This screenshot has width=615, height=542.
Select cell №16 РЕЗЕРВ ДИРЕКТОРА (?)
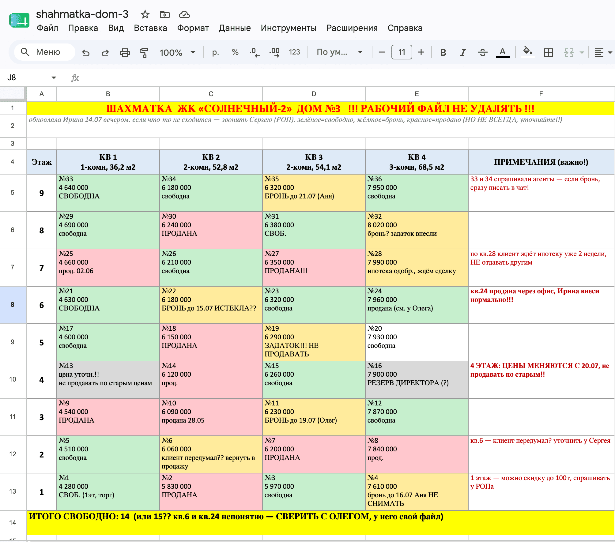pos(417,380)
